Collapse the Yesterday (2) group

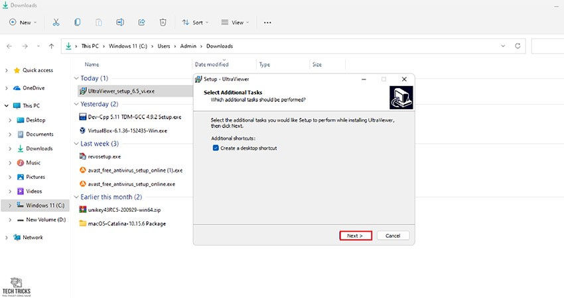tap(76, 104)
